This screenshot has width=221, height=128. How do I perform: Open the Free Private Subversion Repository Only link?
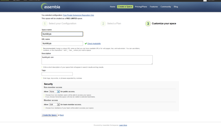pyautogui.click(x=78, y=15)
